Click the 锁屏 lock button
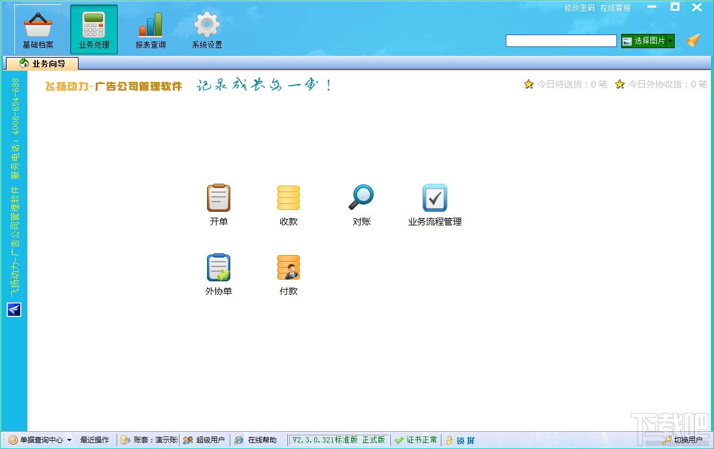 click(x=460, y=440)
